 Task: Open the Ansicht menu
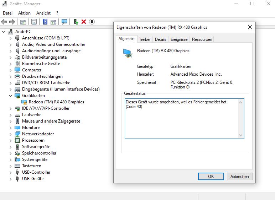[x=43, y=13]
